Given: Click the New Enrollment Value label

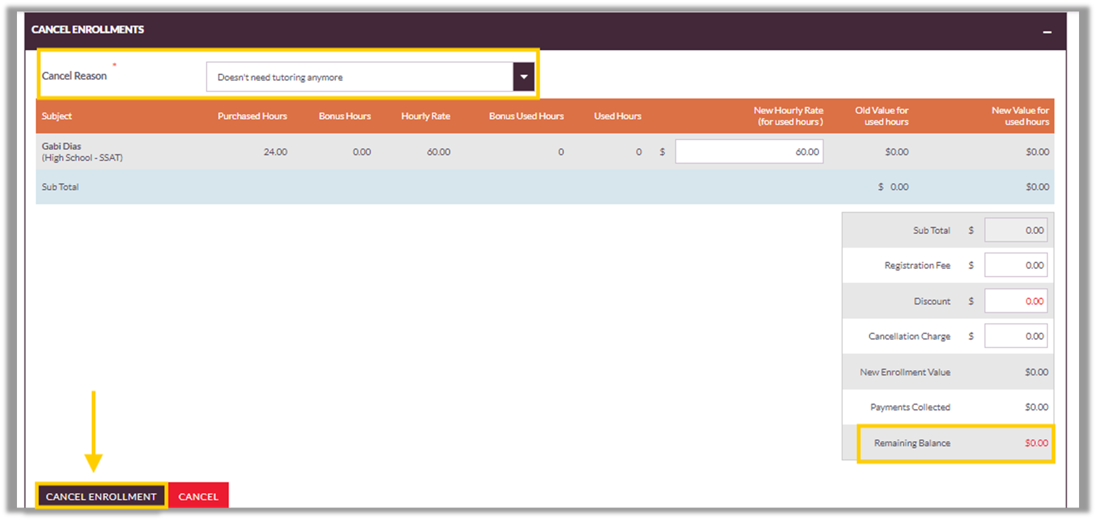Looking at the screenshot, I should point(905,372).
